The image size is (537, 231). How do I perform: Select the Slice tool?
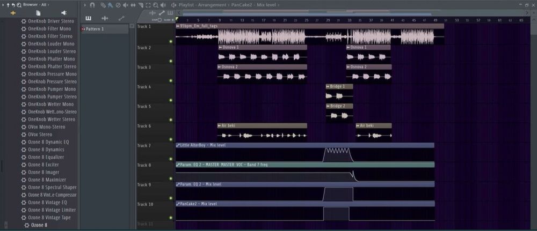pyautogui.click(x=141, y=5)
